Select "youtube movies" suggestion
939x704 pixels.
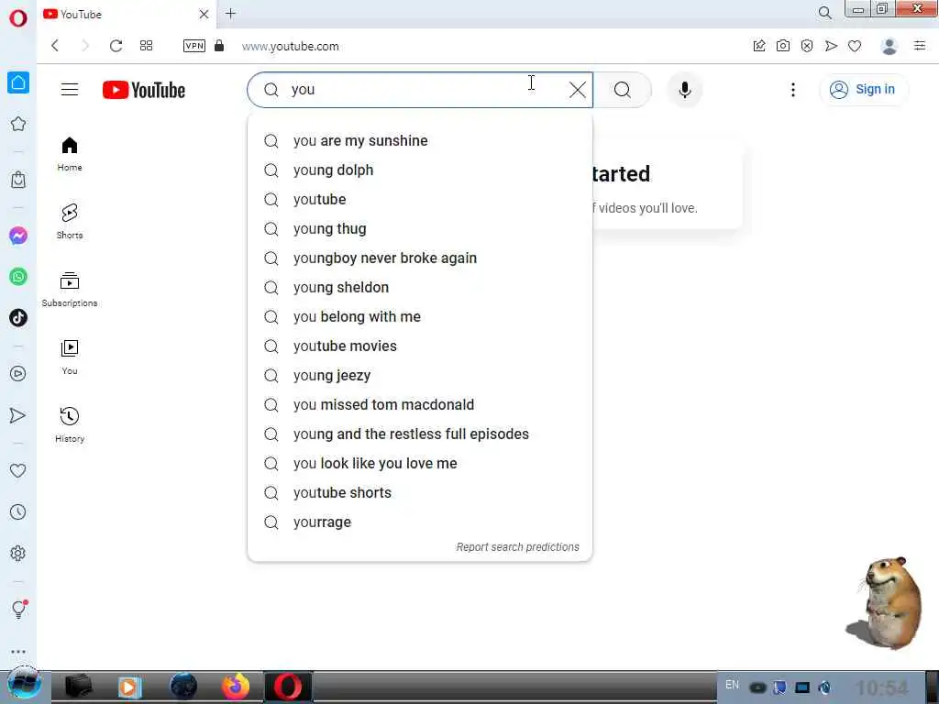(420, 346)
